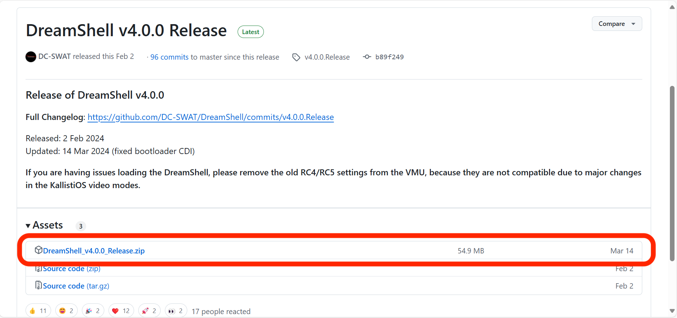Open the 96 commits link
This screenshot has height=318, width=677.
click(169, 57)
